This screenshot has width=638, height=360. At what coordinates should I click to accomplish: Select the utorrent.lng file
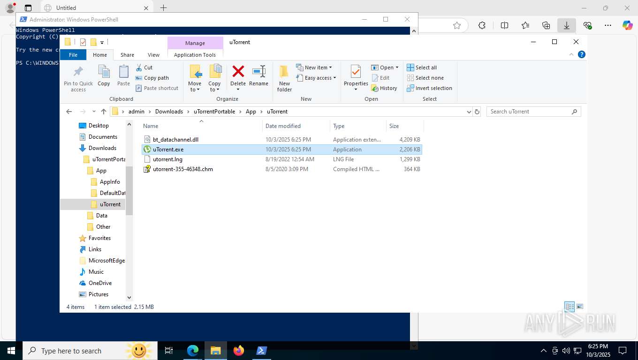point(282,159)
